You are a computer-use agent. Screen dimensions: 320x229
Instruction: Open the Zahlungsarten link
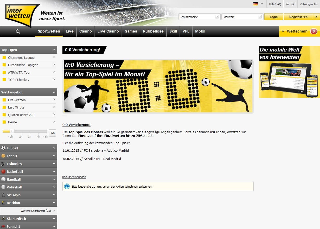(309, 4)
